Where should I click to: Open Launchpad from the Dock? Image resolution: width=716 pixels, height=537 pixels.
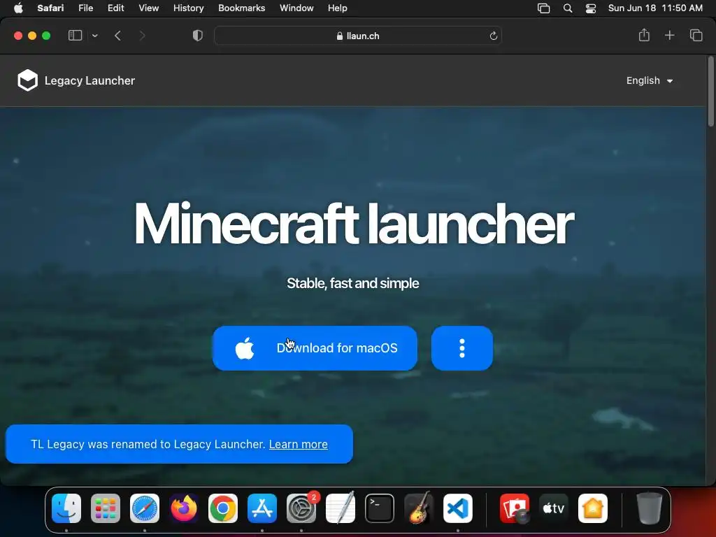pyautogui.click(x=106, y=508)
